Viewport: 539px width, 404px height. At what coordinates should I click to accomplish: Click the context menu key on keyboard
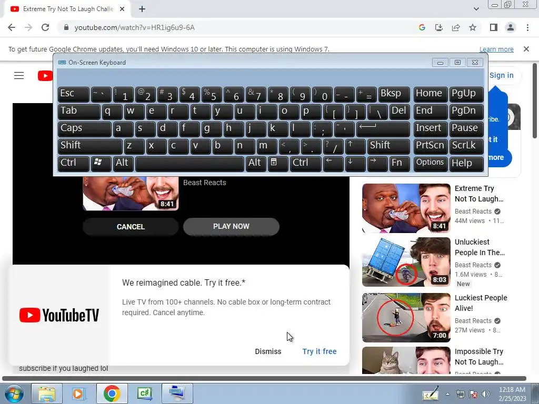click(x=278, y=164)
